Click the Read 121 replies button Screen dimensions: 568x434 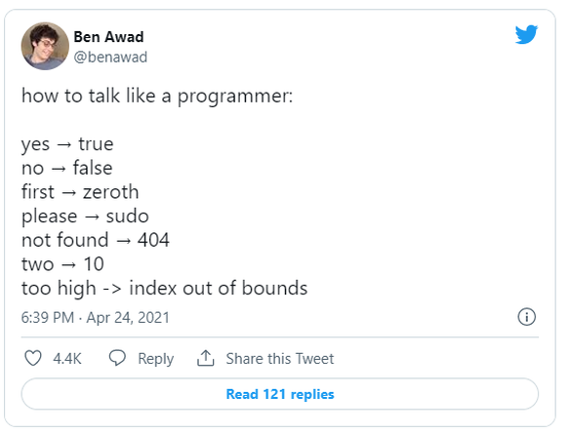[x=280, y=394]
